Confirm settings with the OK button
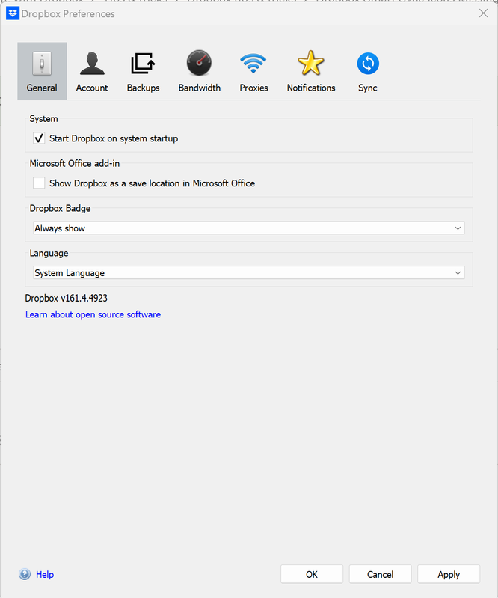 coord(312,574)
